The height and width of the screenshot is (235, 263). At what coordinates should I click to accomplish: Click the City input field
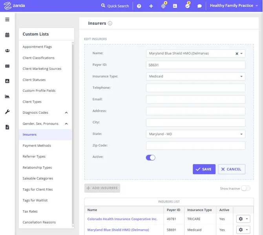click(x=195, y=122)
